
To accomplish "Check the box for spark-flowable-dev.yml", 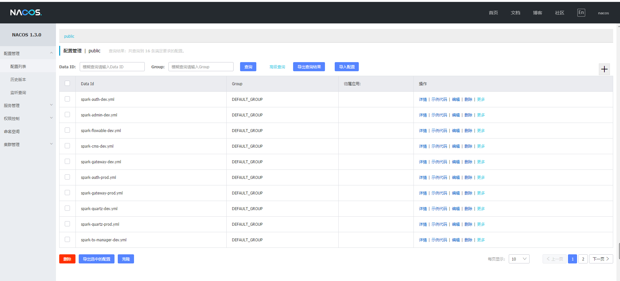I will 67,130.
